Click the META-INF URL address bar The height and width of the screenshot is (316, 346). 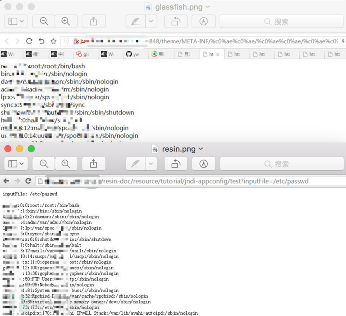[203, 41]
